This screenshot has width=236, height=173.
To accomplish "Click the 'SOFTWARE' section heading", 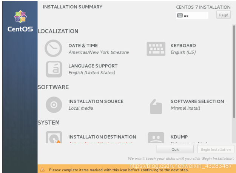I will tap(53, 87).
